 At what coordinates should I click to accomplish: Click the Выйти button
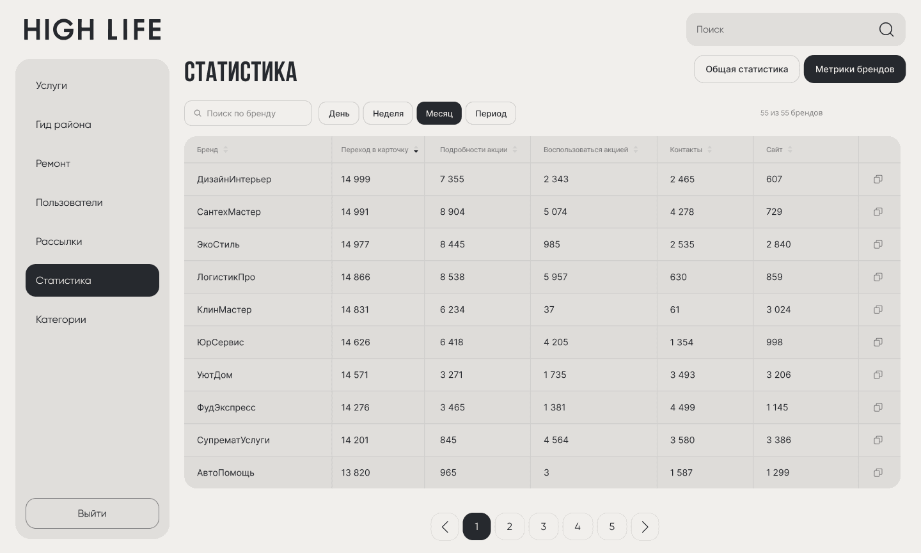click(x=92, y=513)
